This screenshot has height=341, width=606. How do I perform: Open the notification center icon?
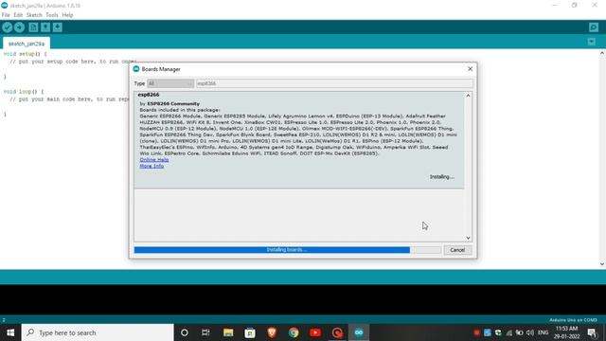tap(592, 332)
